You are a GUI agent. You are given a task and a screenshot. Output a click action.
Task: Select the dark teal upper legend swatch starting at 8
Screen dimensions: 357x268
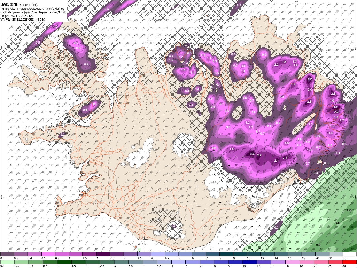tap(226, 254)
